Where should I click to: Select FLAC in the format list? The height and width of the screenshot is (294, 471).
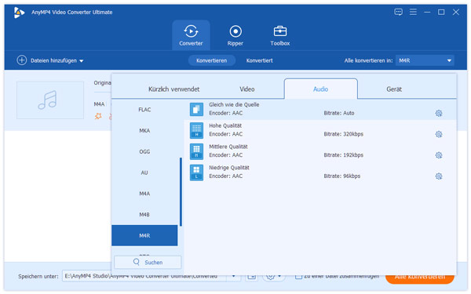point(144,110)
